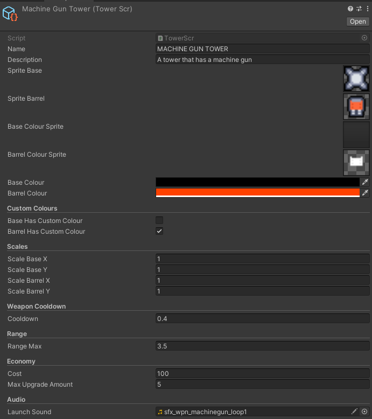Select the Barrel Colour Sprite thumbnail
The height and width of the screenshot is (419, 372).
[356, 163]
